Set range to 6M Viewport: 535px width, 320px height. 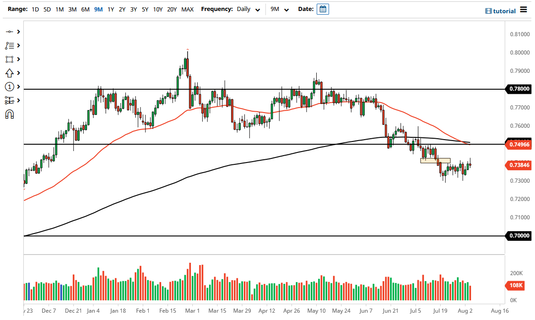coord(85,9)
